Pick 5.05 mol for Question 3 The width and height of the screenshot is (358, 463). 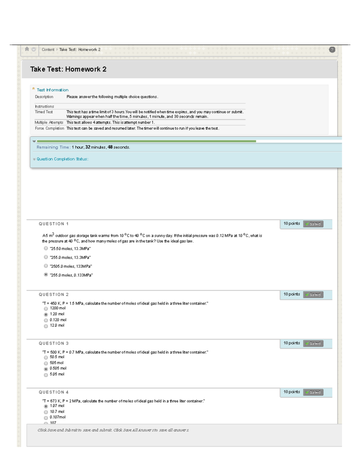[46, 375]
